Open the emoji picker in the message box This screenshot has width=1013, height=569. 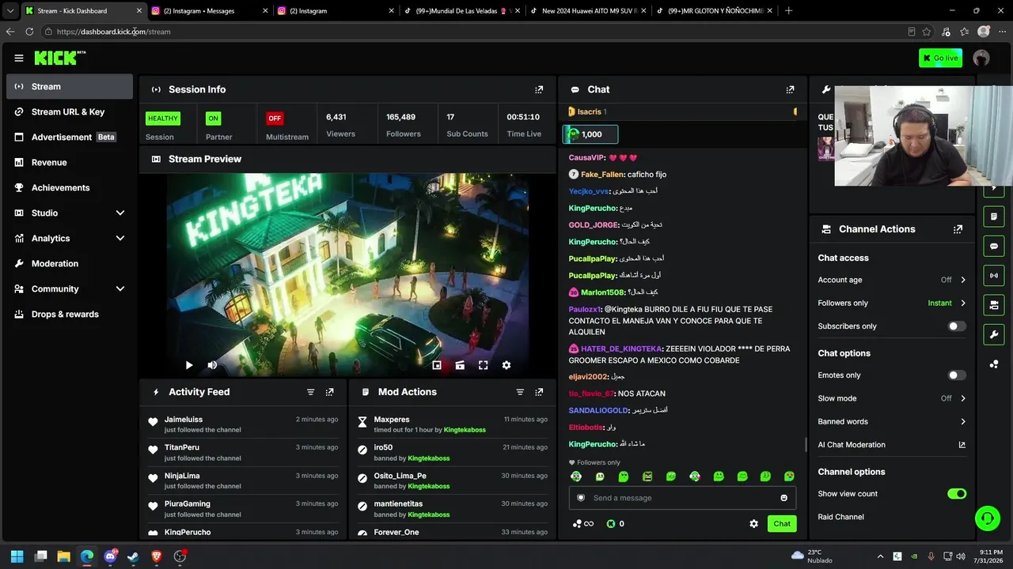(784, 498)
